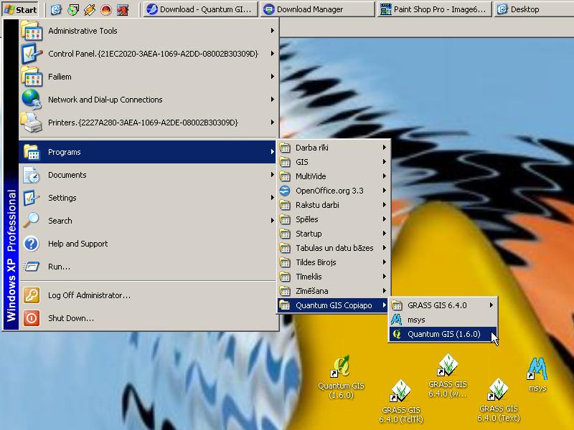
Task: Expand arrow next to Documents
Action: [273, 175]
